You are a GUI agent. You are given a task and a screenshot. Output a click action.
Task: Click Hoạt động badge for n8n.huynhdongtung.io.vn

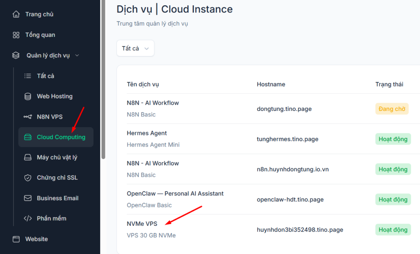(x=393, y=169)
